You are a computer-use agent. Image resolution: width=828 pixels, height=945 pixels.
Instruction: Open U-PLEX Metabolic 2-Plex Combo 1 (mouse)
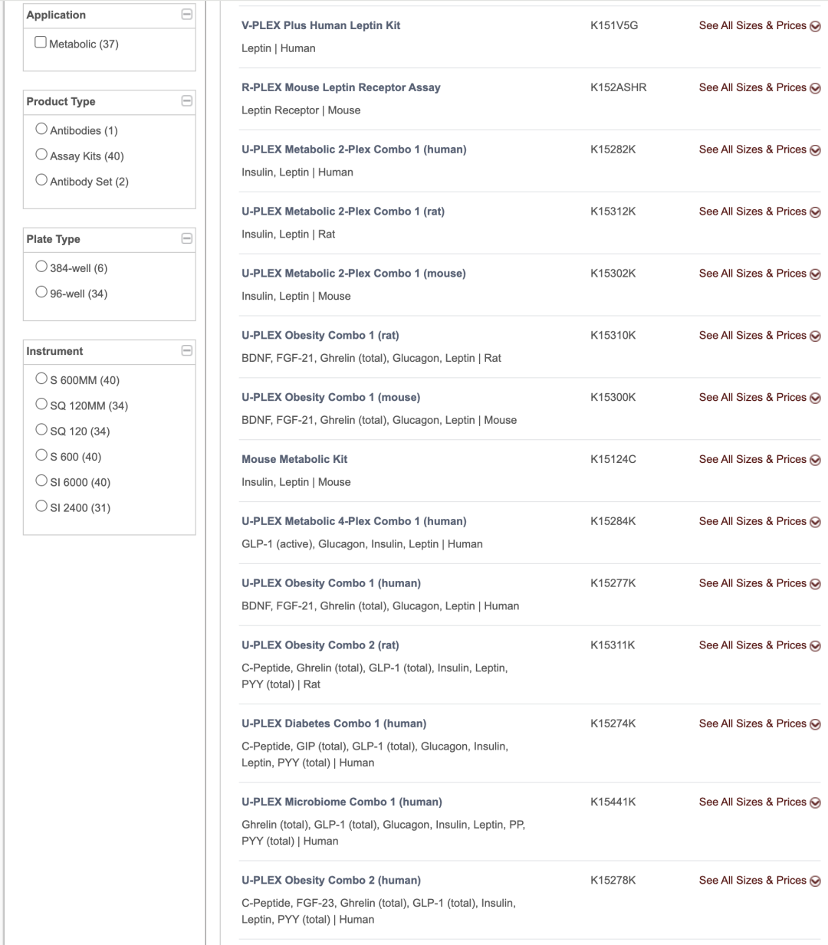[x=353, y=274]
